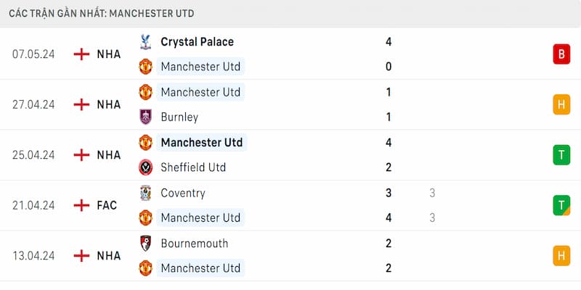
Task: Open the Burnley team name link
Action: pyautogui.click(x=179, y=117)
